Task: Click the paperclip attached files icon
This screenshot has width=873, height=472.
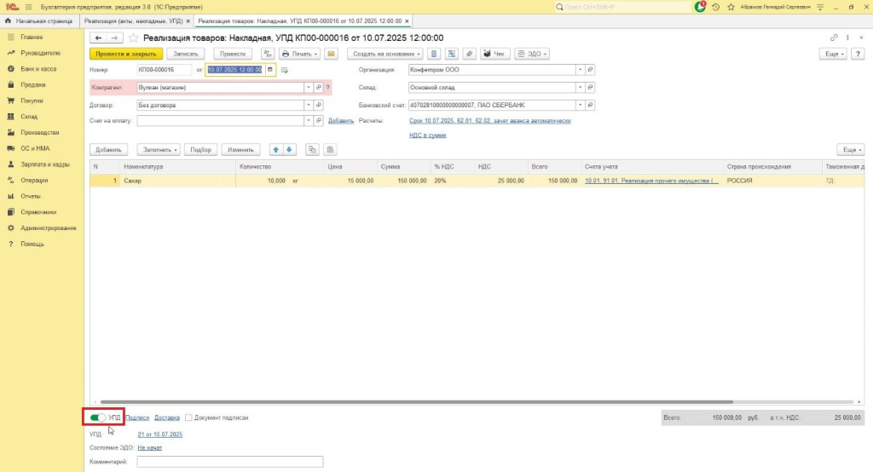Action: click(x=469, y=54)
